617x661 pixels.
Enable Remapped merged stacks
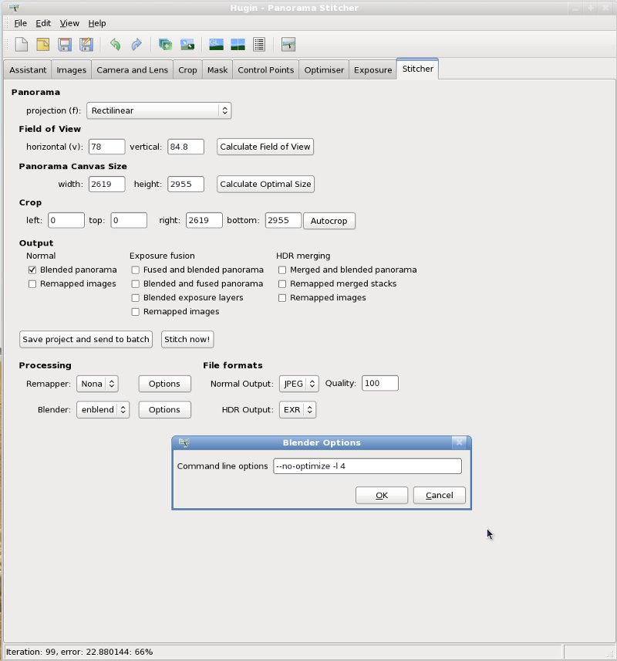(x=282, y=283)
